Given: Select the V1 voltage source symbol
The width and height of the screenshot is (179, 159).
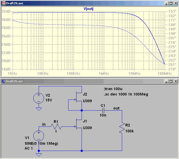Looking at the screenshot, I should click(x=39, y=136).
